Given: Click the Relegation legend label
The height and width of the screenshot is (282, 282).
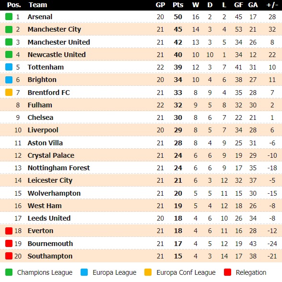Looking at the screenshot, I should (x=251, y=272).
